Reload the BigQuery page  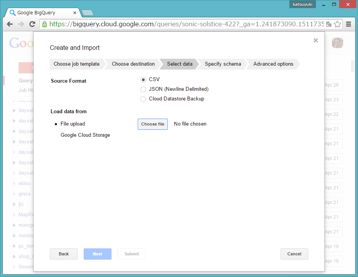click(x=32, y=24)
